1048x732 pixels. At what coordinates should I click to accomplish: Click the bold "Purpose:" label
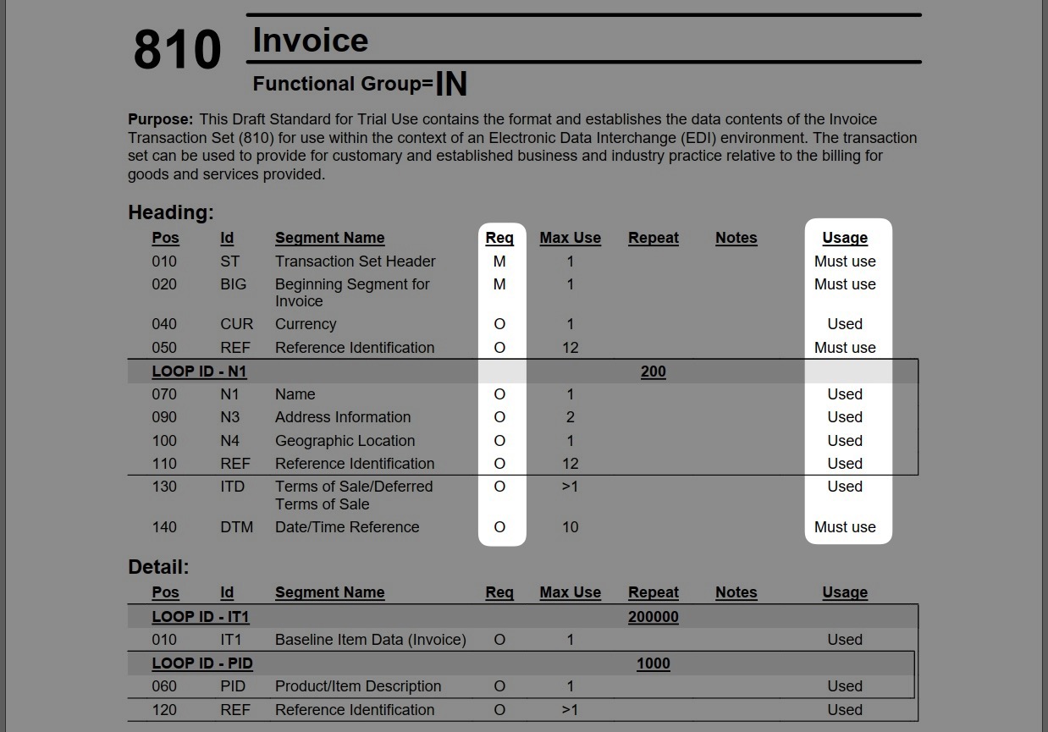pyautogui.click(x=161, y=119)
